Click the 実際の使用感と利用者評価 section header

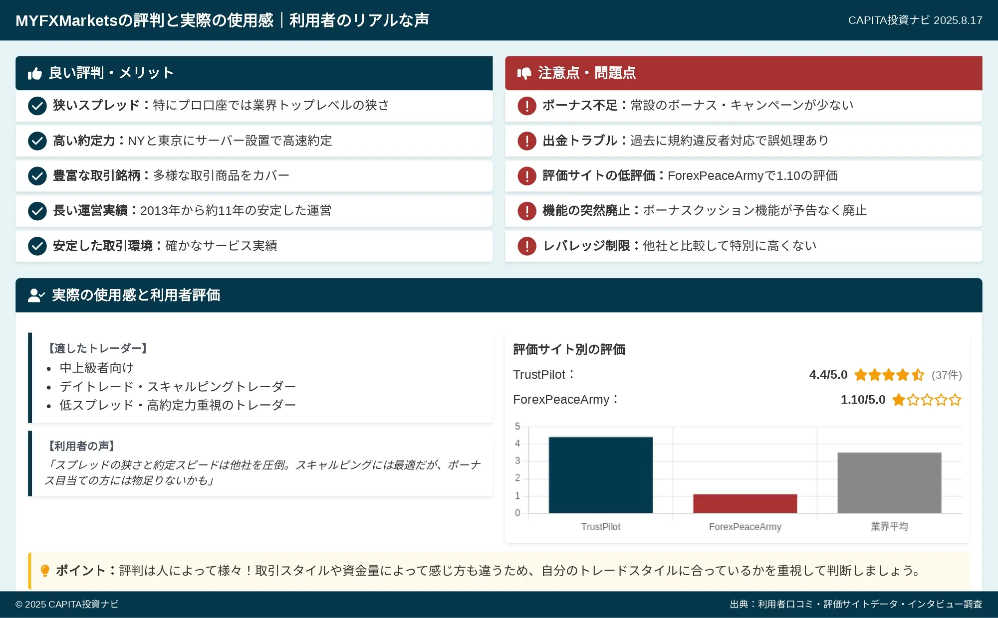click(499, 296)
